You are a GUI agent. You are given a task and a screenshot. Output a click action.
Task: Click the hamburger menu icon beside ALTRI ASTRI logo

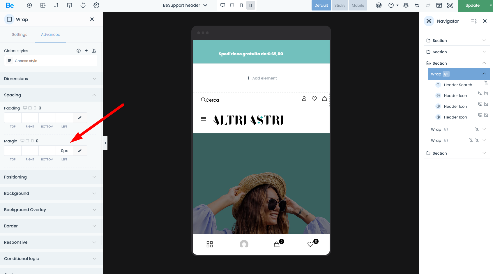(x=204, y=119)
